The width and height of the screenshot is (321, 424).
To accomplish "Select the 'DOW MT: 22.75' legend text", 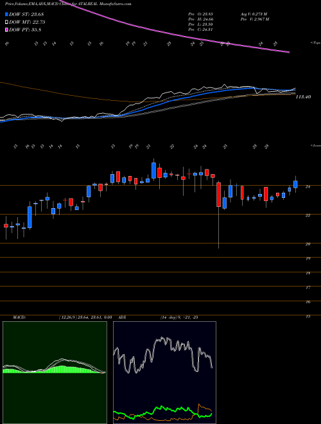I will [27, 22].
